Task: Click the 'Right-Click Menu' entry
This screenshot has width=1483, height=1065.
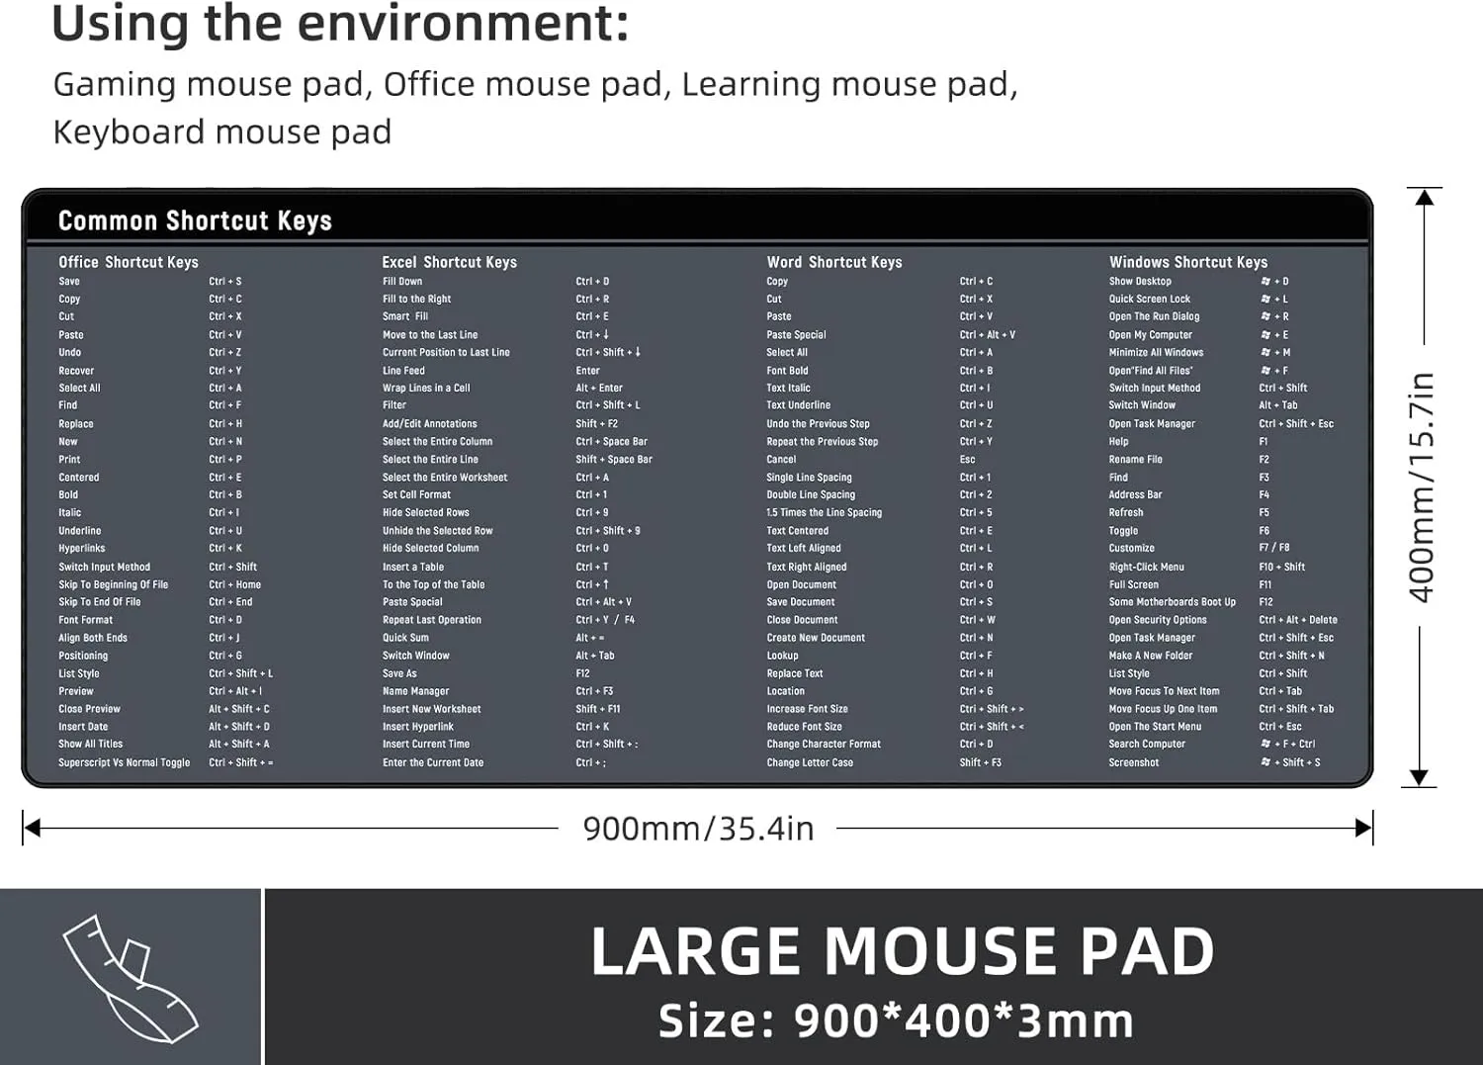Action: pos(1146,568)
